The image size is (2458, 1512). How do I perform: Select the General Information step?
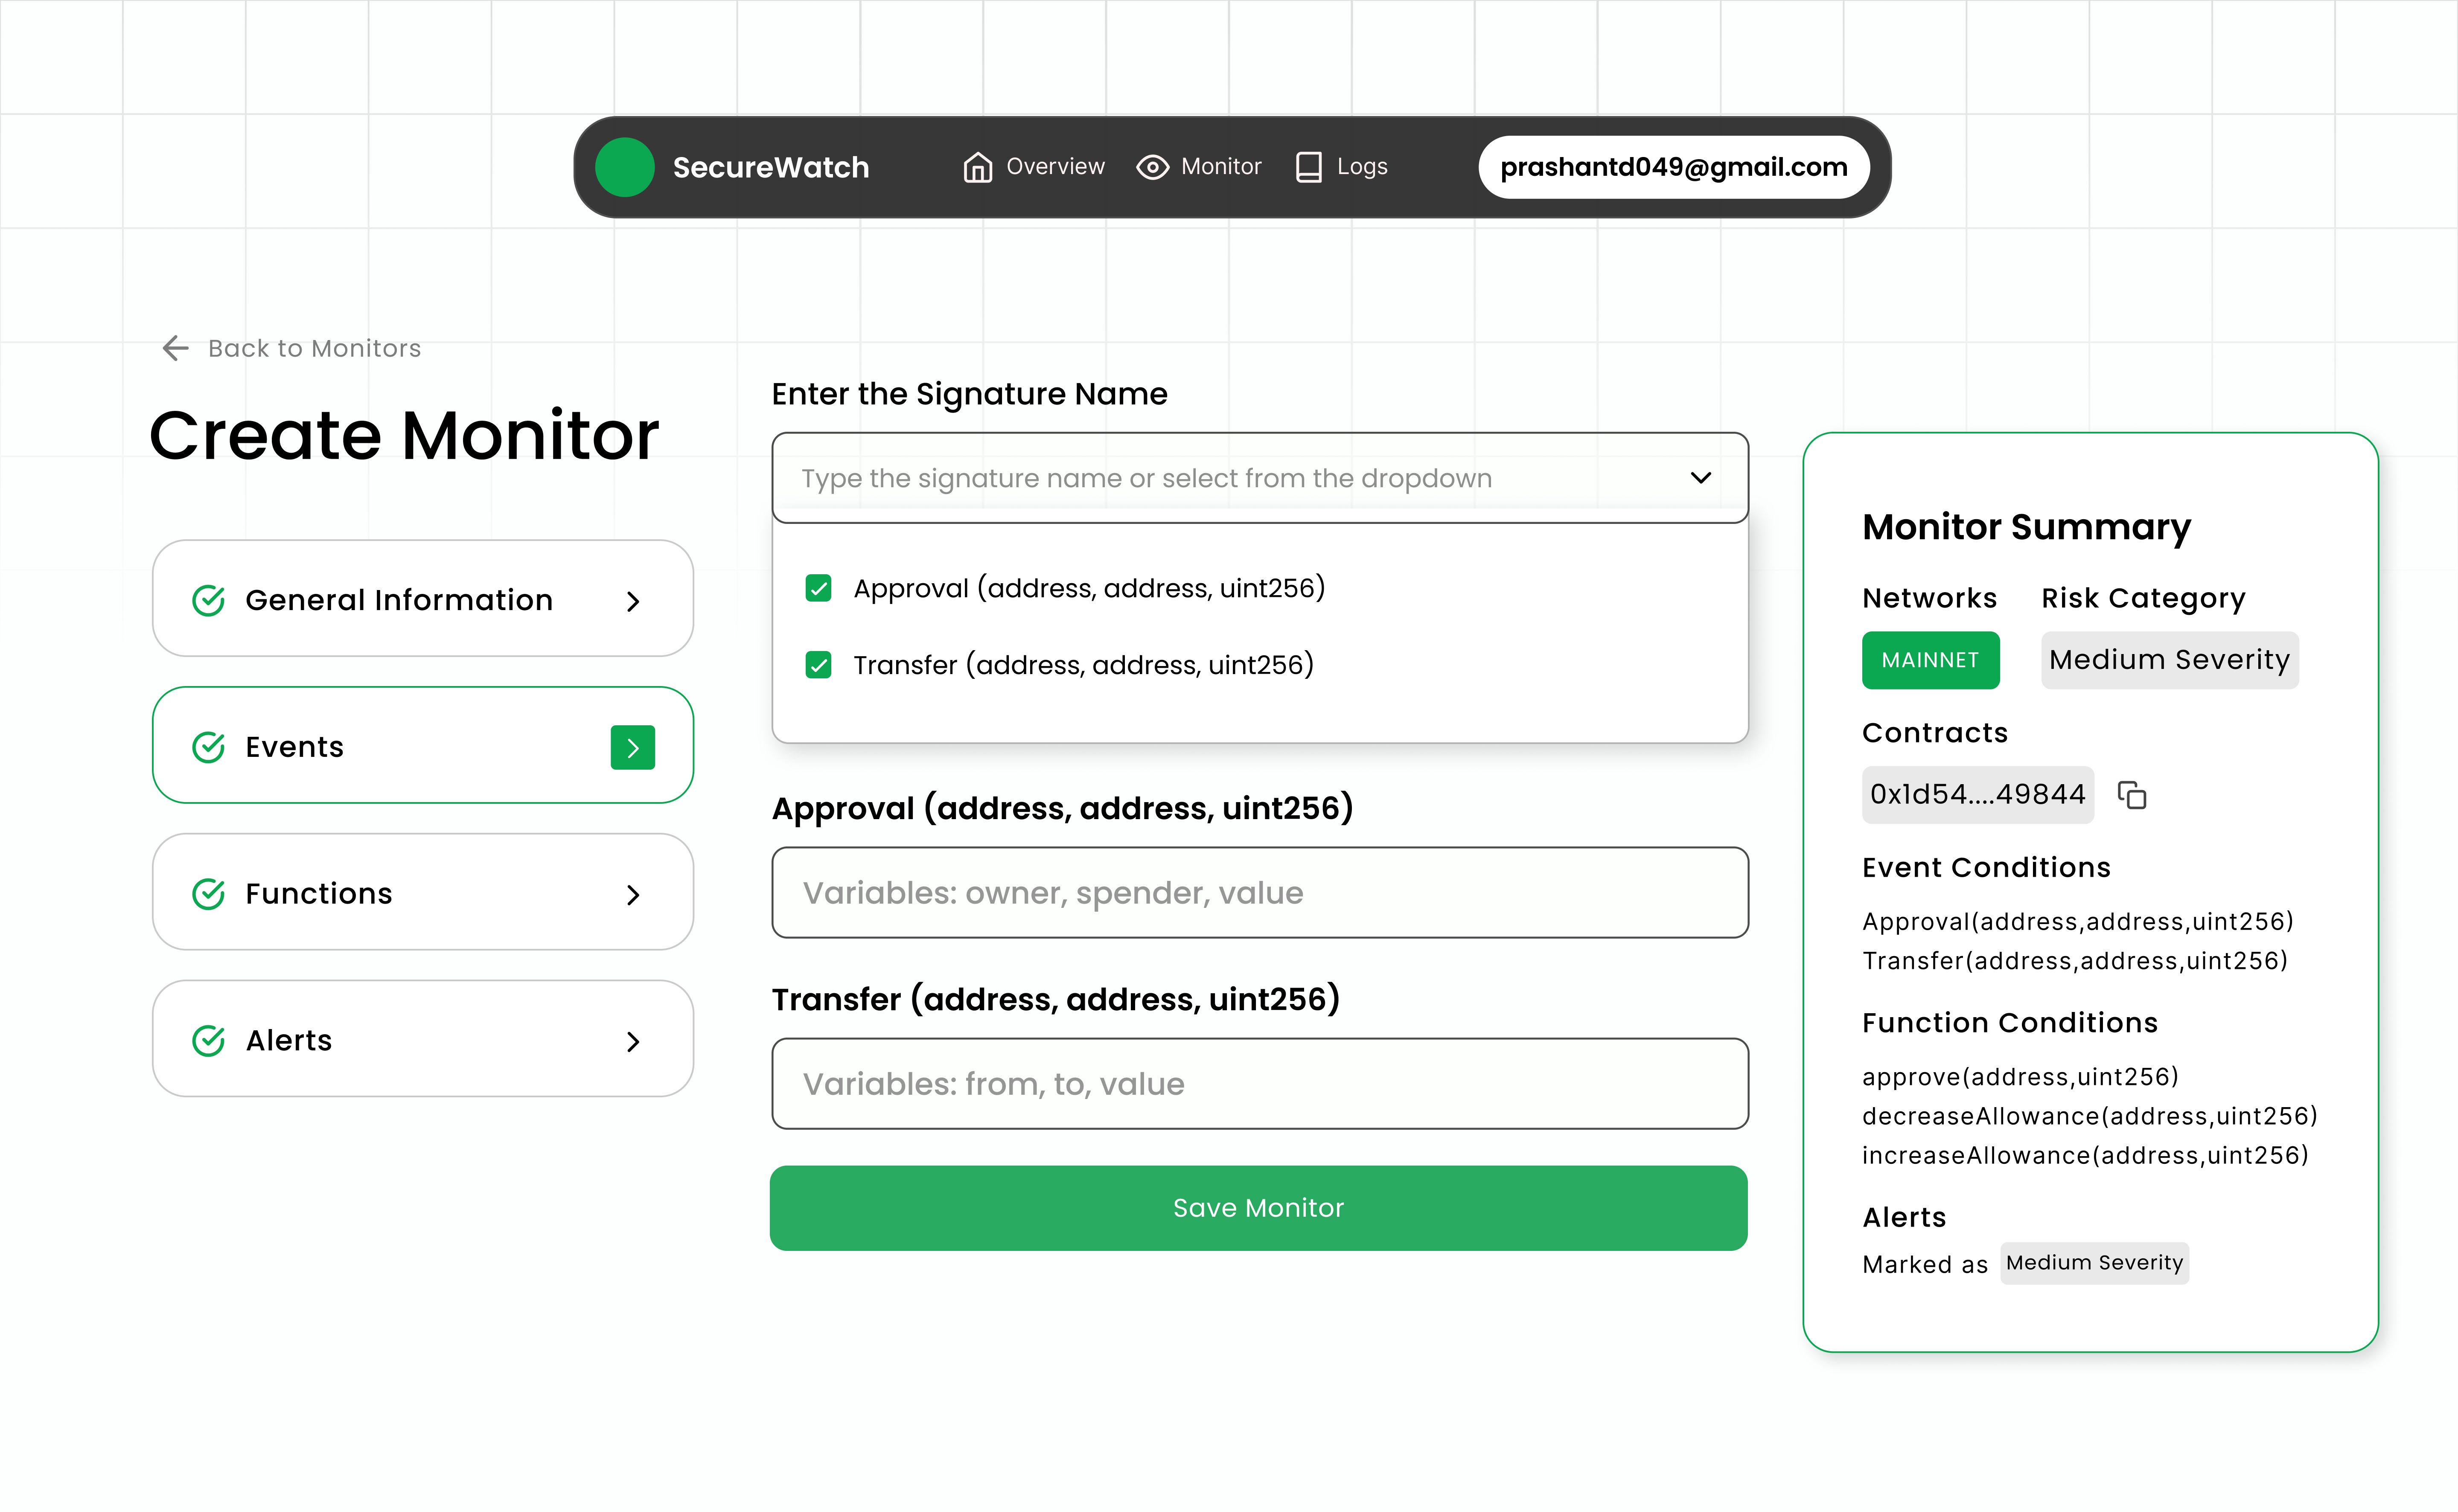pos(422,598)
